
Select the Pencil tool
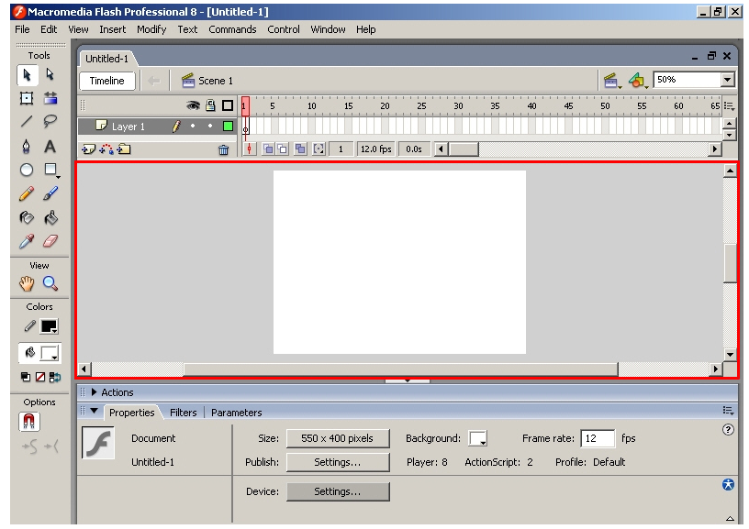pos(27,193)
